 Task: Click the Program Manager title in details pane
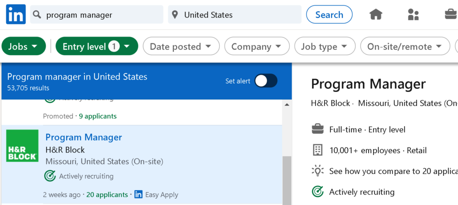pyautogui.click(x=369, y=84)
